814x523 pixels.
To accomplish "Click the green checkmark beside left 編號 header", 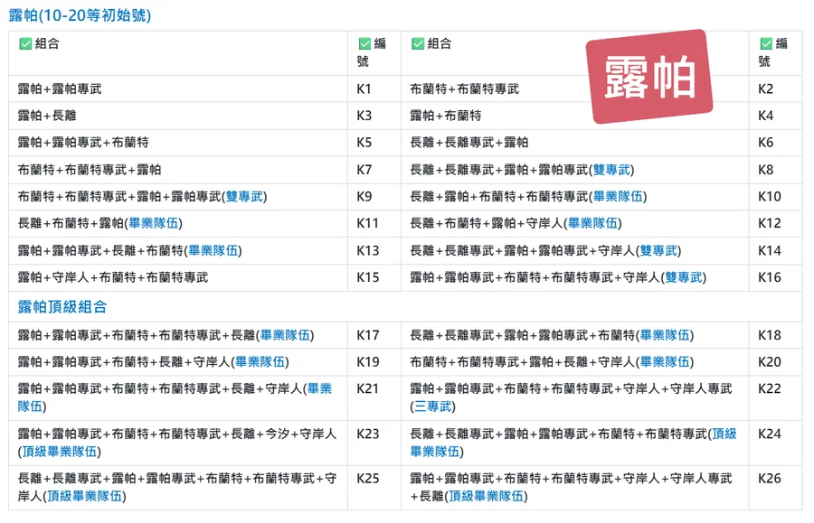I will (364, 43).
